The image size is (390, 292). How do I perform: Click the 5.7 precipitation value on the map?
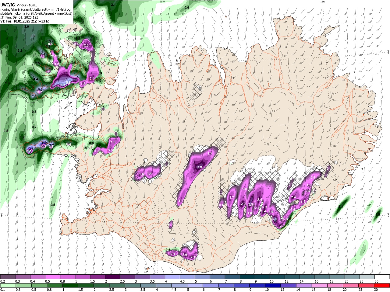click(x=63, y=85)
